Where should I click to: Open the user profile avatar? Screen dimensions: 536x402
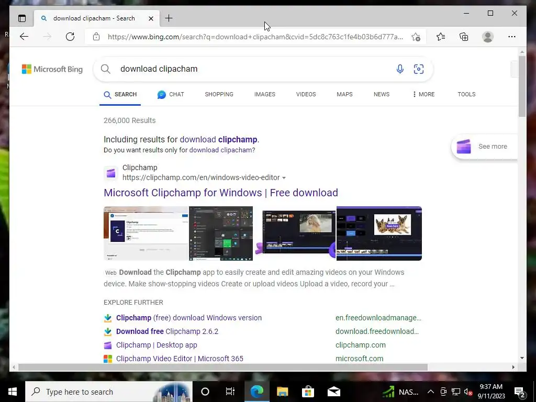488,37
